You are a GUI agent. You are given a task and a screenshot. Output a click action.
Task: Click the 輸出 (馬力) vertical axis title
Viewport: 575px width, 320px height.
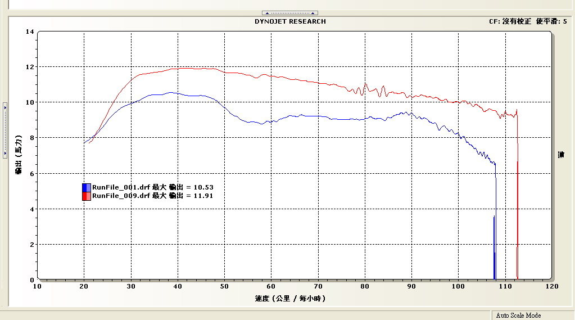19,155
